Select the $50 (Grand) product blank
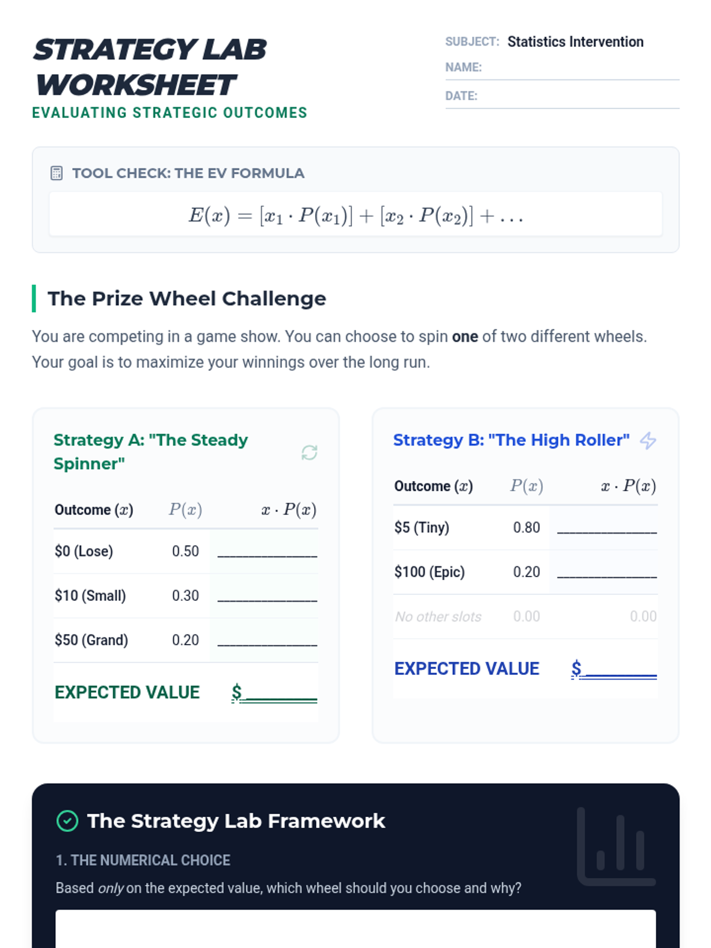This screenshot has width=711, height=948. point(267,640)
